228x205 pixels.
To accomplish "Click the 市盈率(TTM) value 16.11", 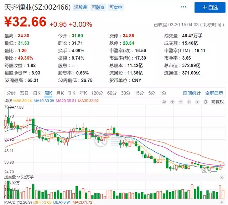I will pos(200,50).
